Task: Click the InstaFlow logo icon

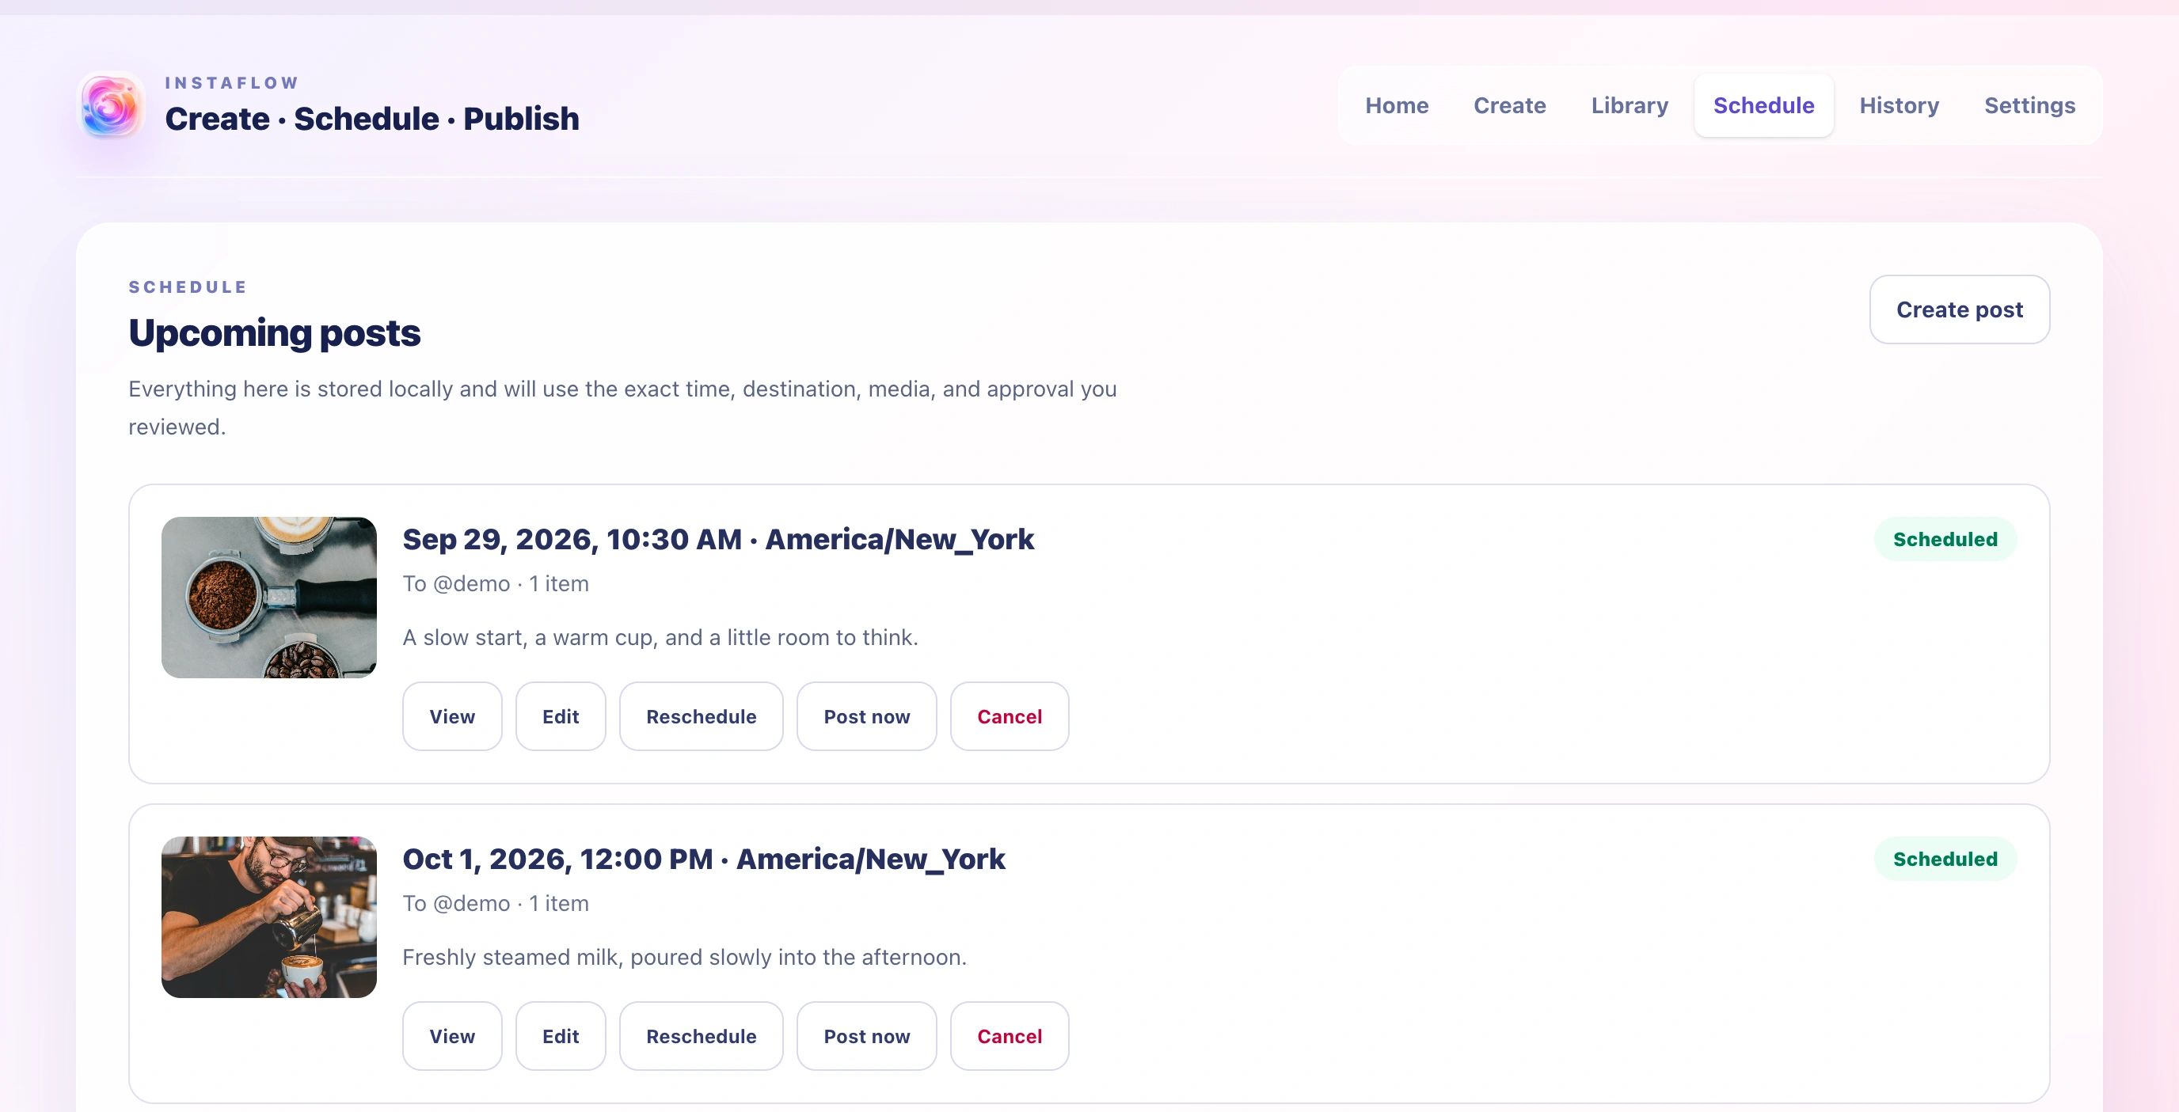Action: coord(110,106)
